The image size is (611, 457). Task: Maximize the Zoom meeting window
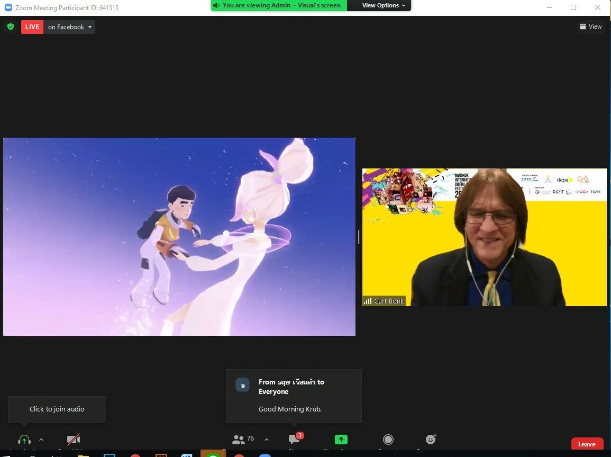(x=573, y=7)
